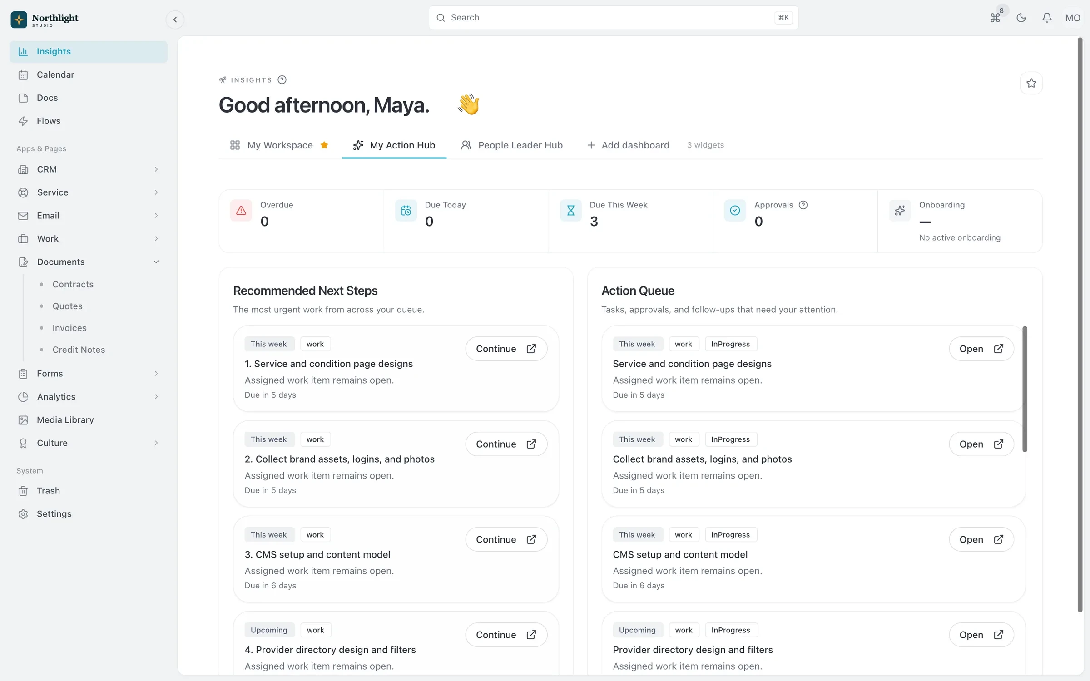Continue Service and condition page designs

[x=506, y=349]
